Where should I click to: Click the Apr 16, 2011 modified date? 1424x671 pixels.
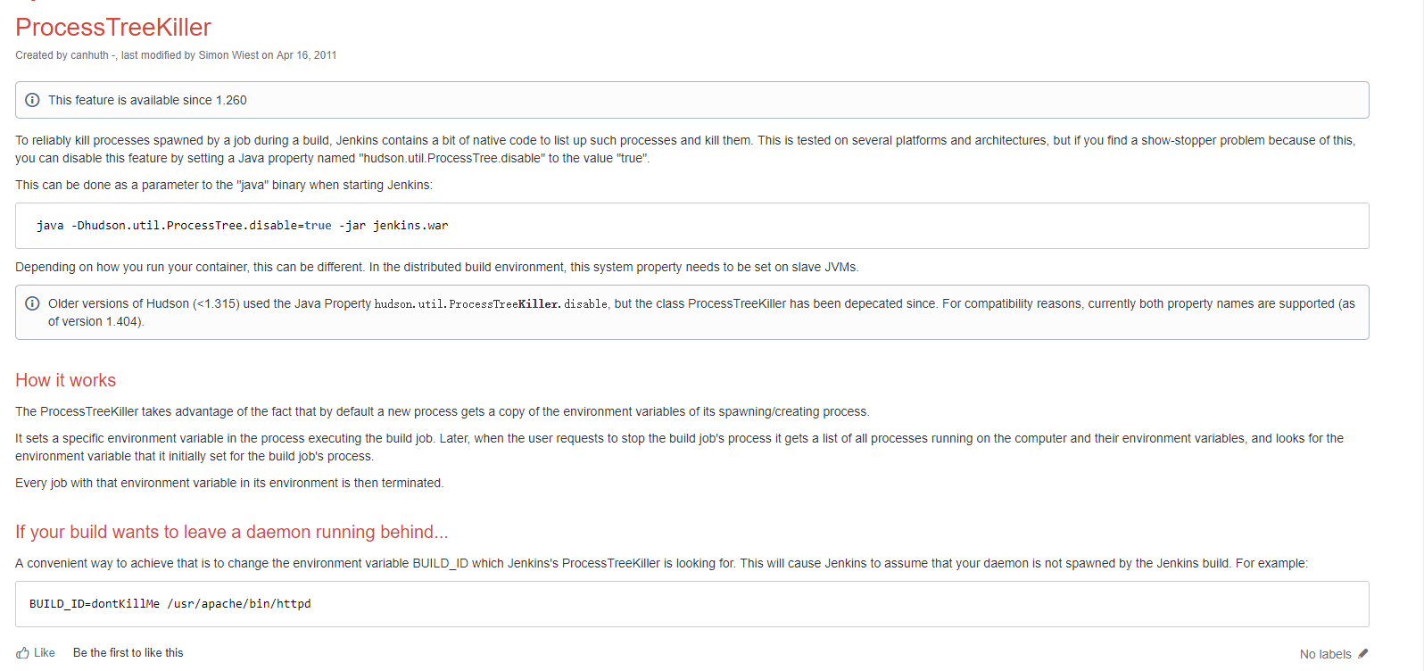(x=307, y=55)
